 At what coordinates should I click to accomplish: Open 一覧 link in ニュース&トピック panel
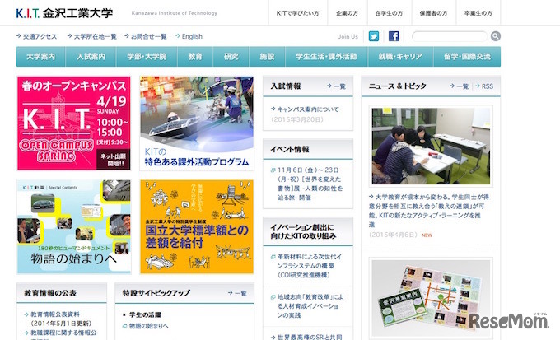pyautogui.click(x=460, y=86)
